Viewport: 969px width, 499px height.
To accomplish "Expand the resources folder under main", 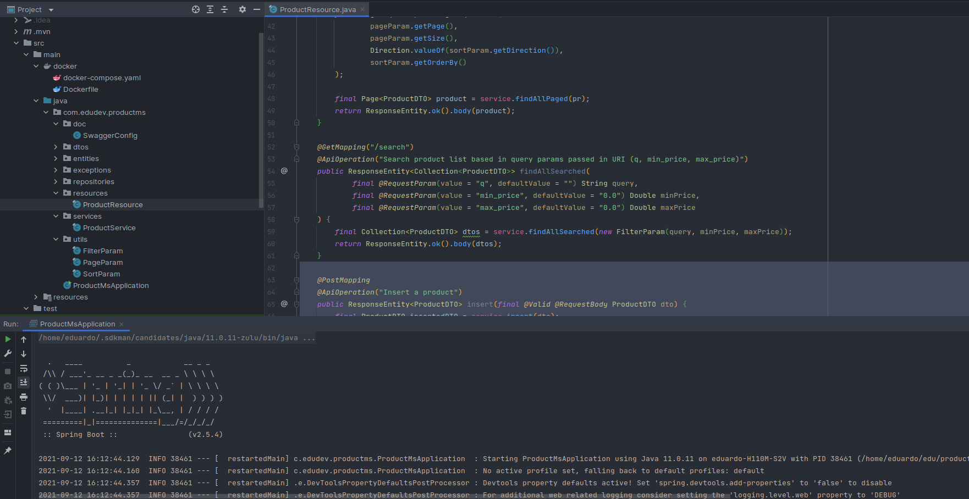I will (x=36, y=297).
